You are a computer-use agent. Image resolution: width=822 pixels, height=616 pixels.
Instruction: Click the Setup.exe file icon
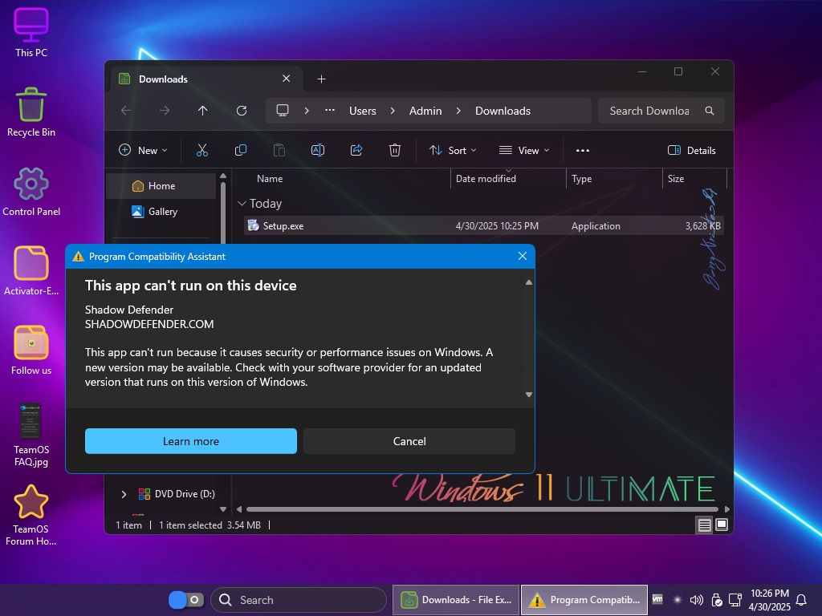(253, 225)
